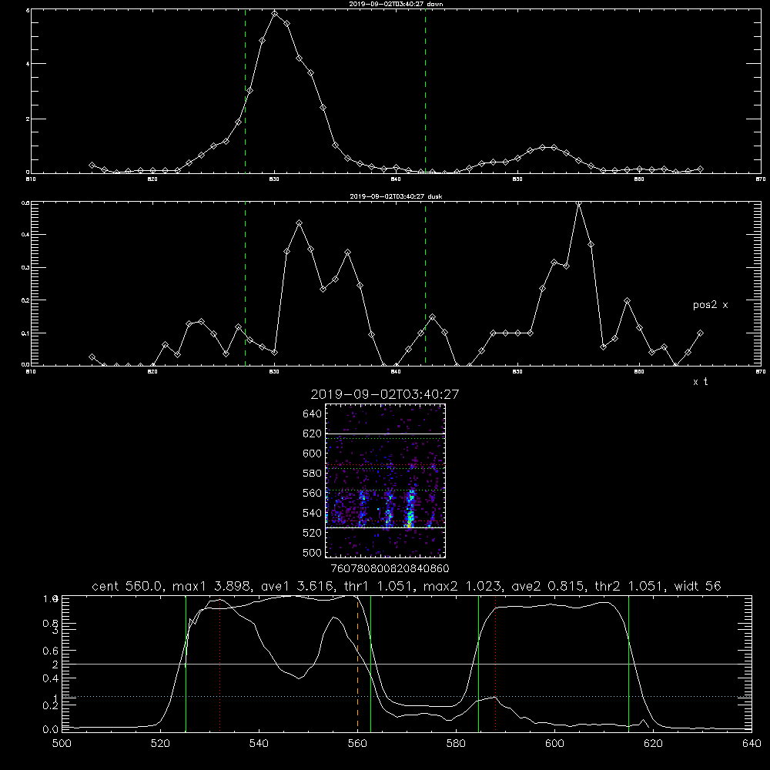Click the '520' y-axis label beside the heatmap

(313, 533)
